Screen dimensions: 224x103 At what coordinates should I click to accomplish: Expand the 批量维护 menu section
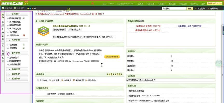tap(17, 74)
